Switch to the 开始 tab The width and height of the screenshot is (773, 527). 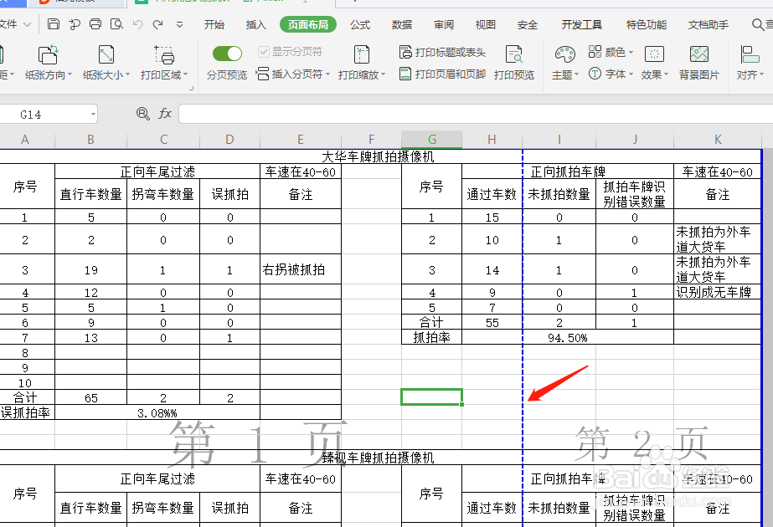point(214,24)
